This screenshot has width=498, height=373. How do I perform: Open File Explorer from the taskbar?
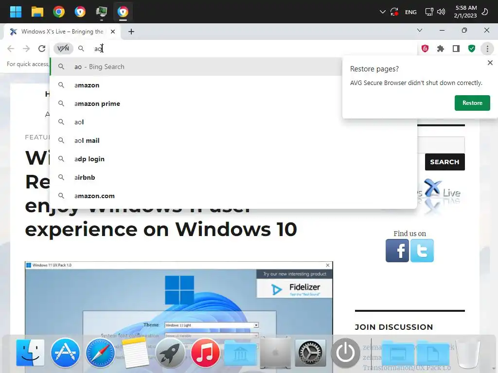37,12
